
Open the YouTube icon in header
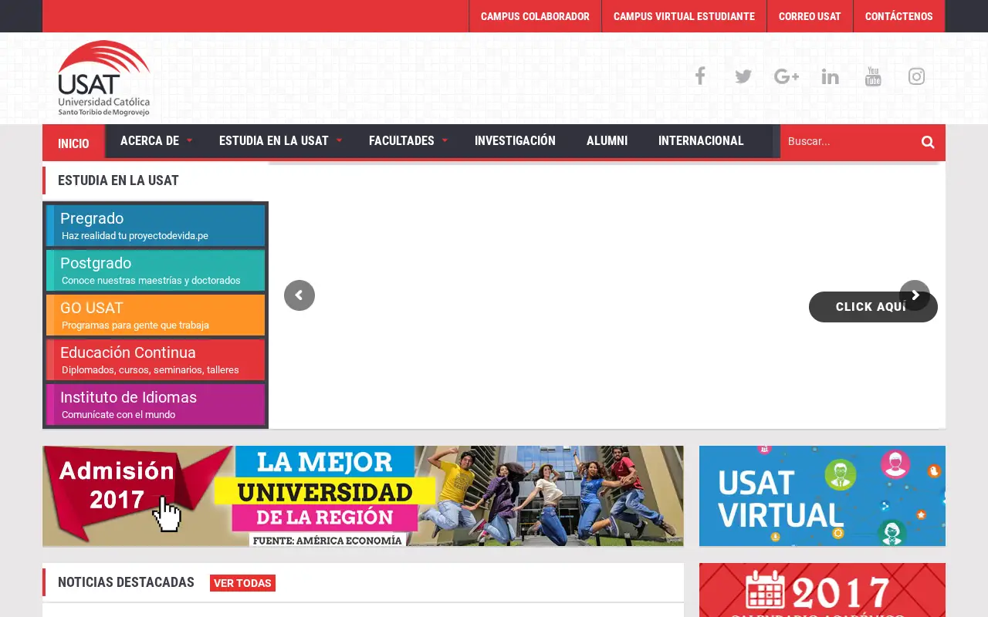coord(873,76)
